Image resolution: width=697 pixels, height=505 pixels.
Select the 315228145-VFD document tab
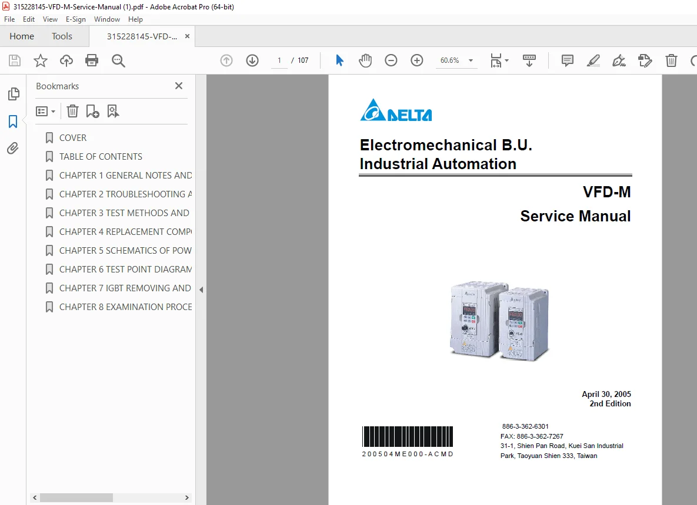(142, 36)
